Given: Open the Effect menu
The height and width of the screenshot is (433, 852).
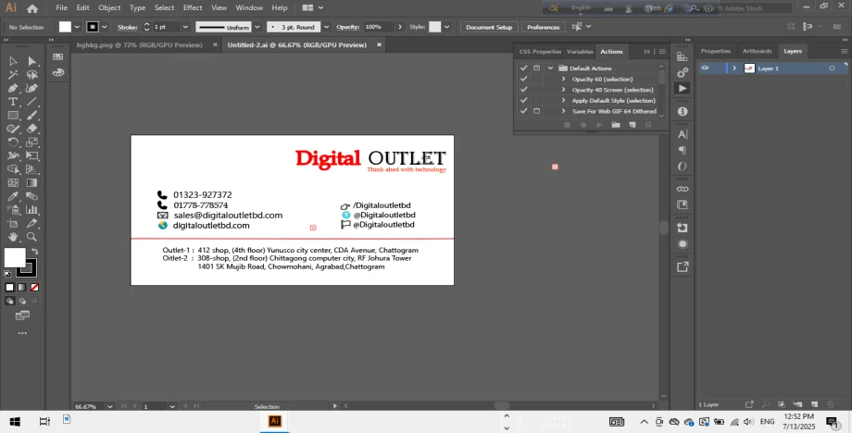Looking at the screenshot, I should click(x=193, y=7).
